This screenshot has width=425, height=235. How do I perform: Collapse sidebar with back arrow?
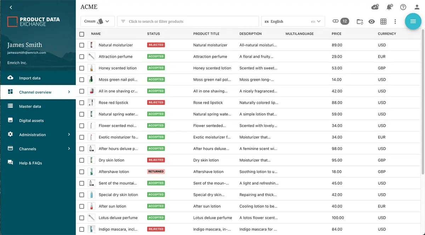pos(11,7)
